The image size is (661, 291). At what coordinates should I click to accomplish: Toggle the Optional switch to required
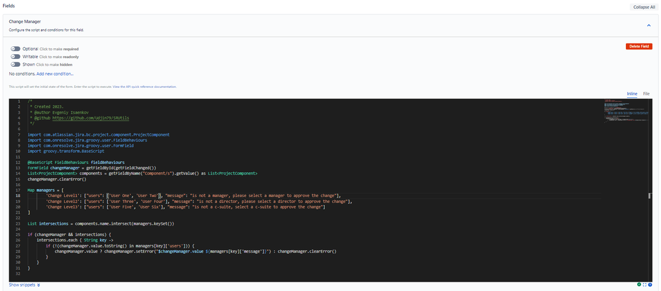[16, 49]
